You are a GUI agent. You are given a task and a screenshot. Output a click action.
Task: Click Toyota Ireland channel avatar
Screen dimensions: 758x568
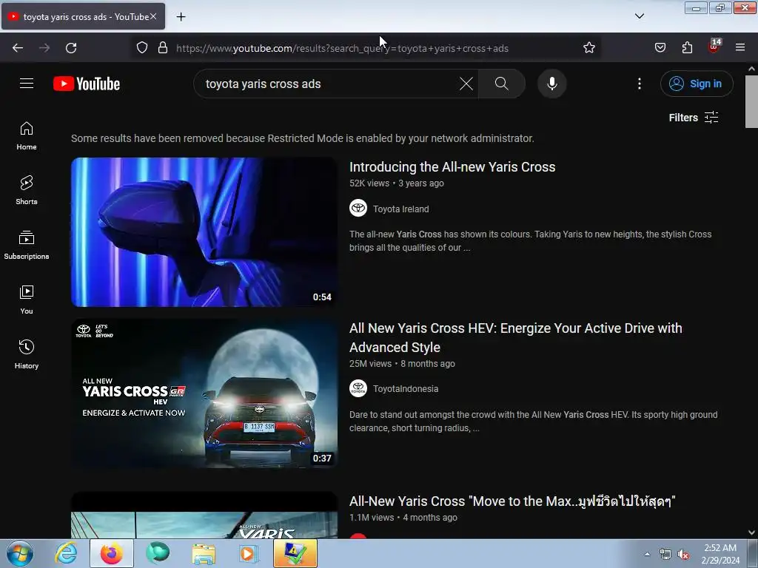pos(358,208)
